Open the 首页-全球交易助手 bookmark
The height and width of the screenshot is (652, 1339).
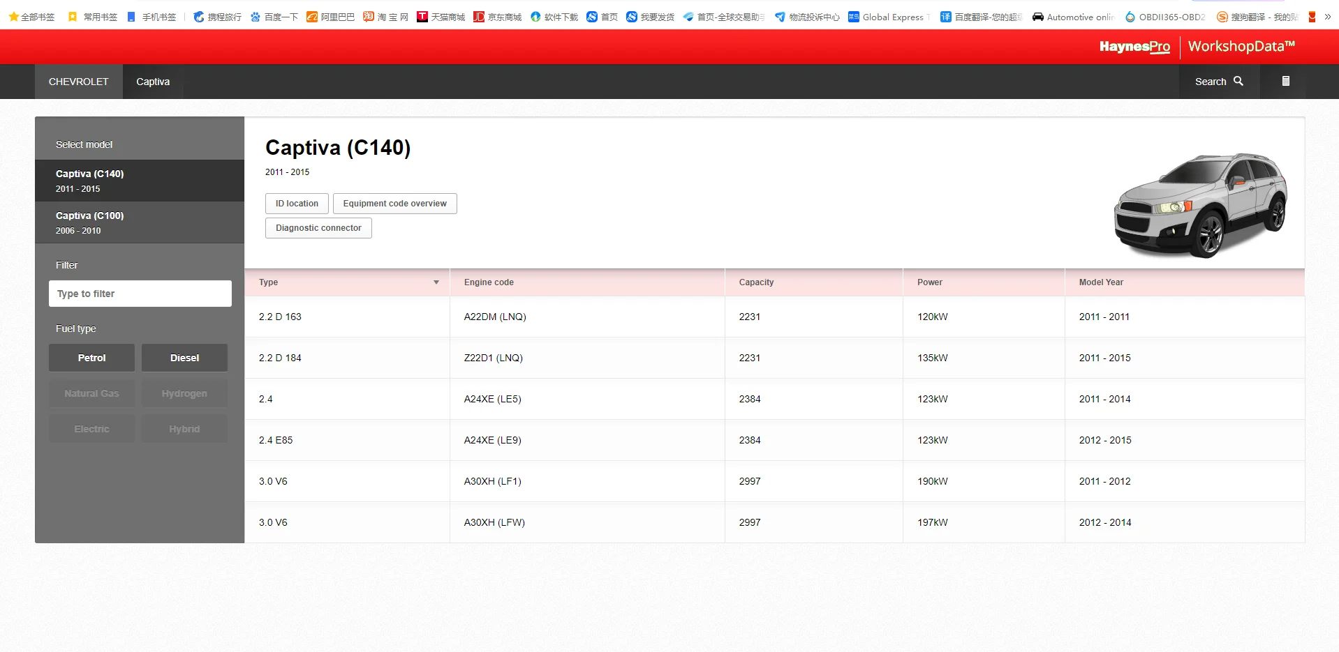pos(724,17)
